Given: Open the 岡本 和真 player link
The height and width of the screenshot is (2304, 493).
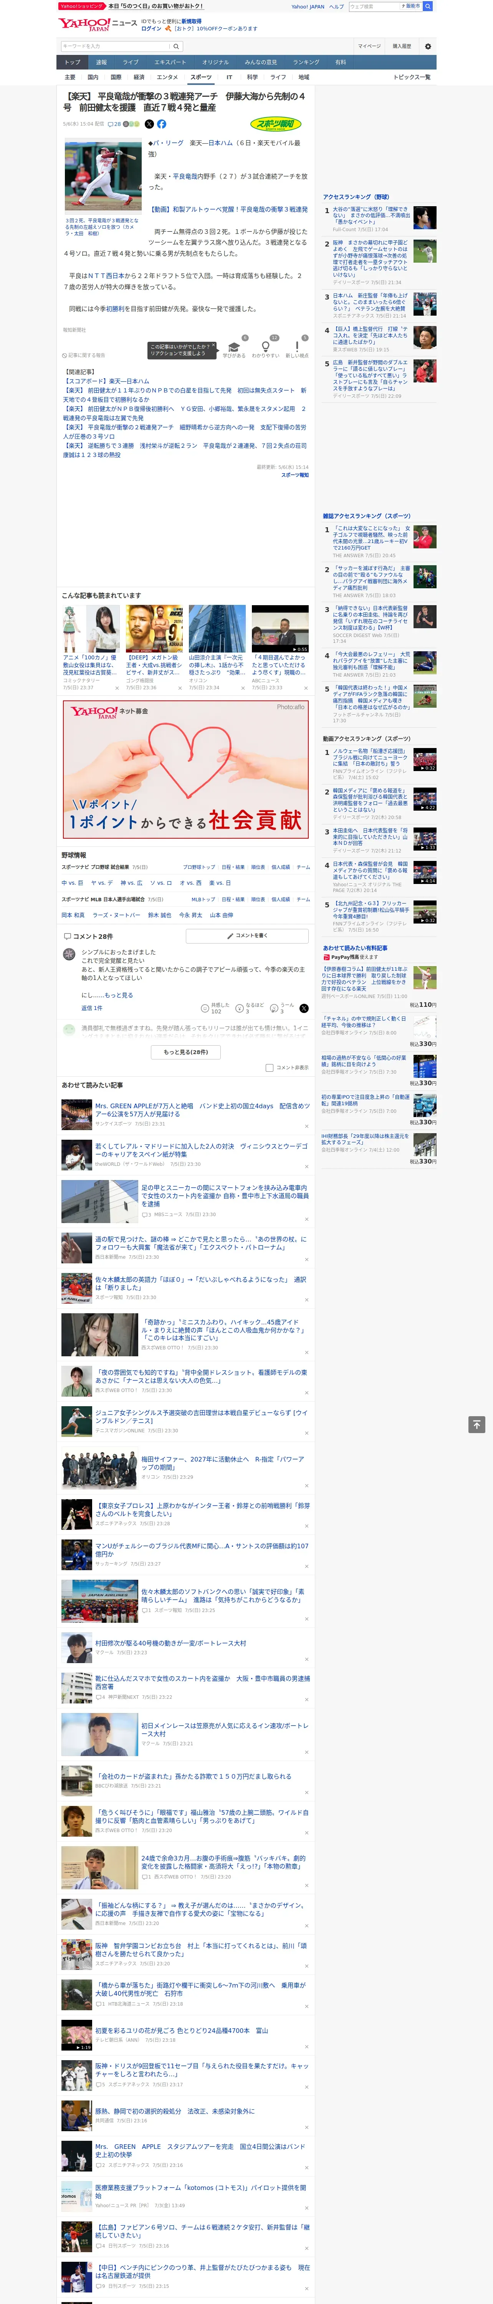Looking at the screenshot, I should [x=73, y=915].
